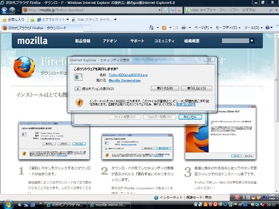Image resolution: width=279 pixels, height=209 pixels.
Task: Click the add to favorites bar icon
Action: point(32,20)
